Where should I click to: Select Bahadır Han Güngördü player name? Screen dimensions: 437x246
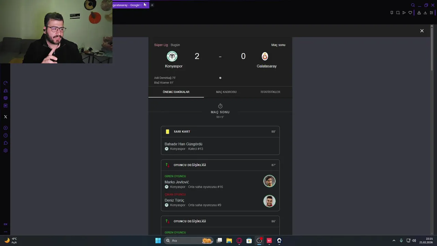pos(183,144)
